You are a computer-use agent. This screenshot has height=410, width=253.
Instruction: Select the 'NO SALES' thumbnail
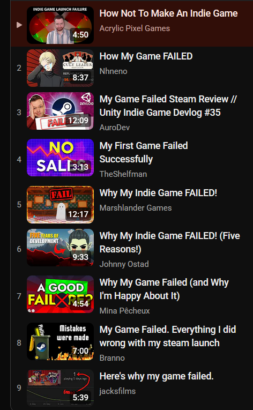pyautogui.click(x=60, y=158)
